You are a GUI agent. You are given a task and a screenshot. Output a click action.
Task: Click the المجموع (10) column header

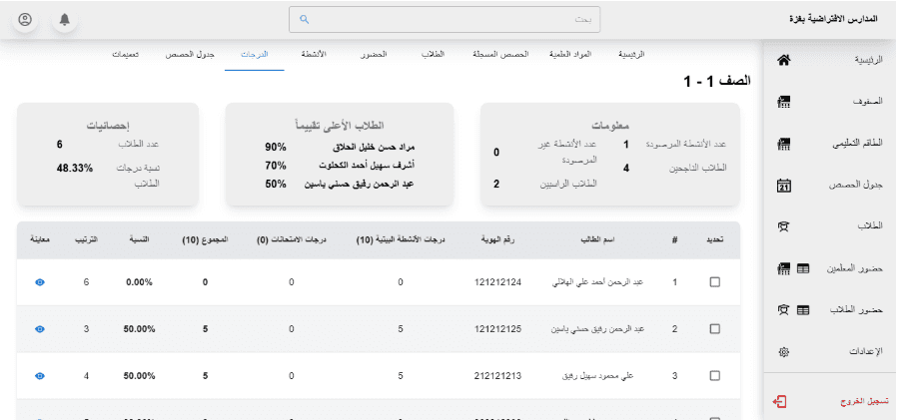point(205,240)
